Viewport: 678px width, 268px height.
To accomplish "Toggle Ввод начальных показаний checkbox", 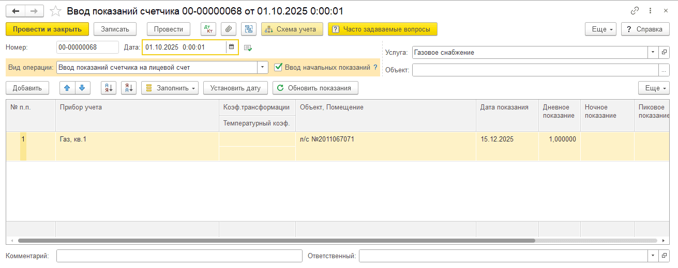I will pyautogui.click(x=278, y=67).
